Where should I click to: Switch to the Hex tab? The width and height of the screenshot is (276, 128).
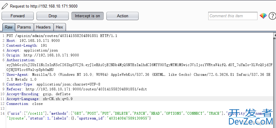coord(60,27)
